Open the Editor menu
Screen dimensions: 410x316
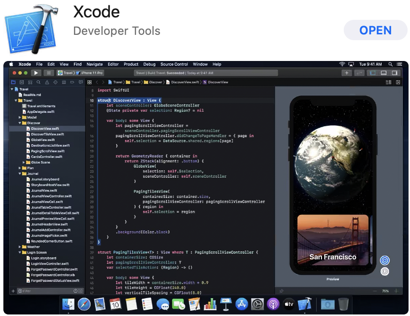[x=113, y=64]
